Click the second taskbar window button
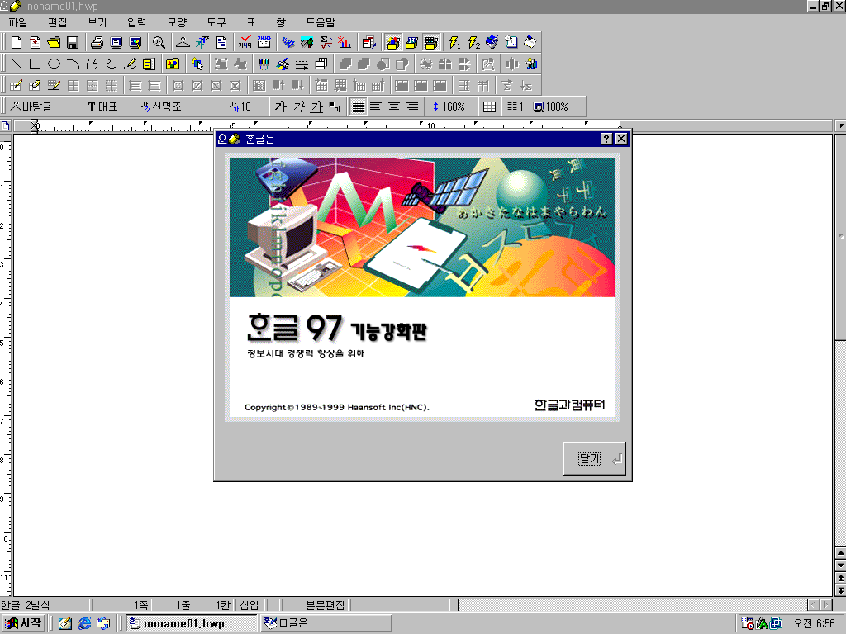 click(x=326, y=623)
